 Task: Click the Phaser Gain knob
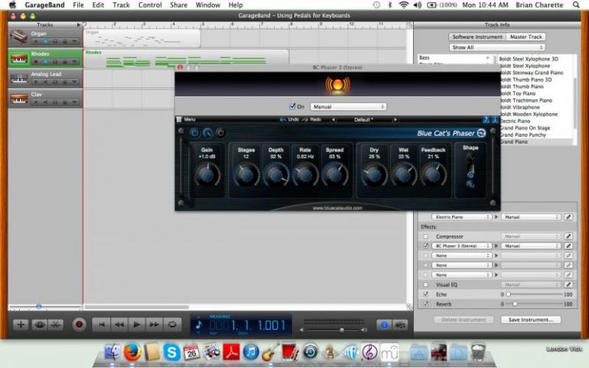click(207, 174)
